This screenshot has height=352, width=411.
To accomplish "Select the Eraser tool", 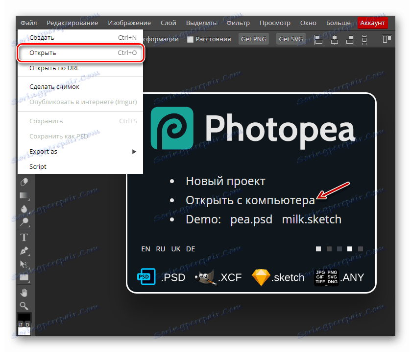I will 24,182.
